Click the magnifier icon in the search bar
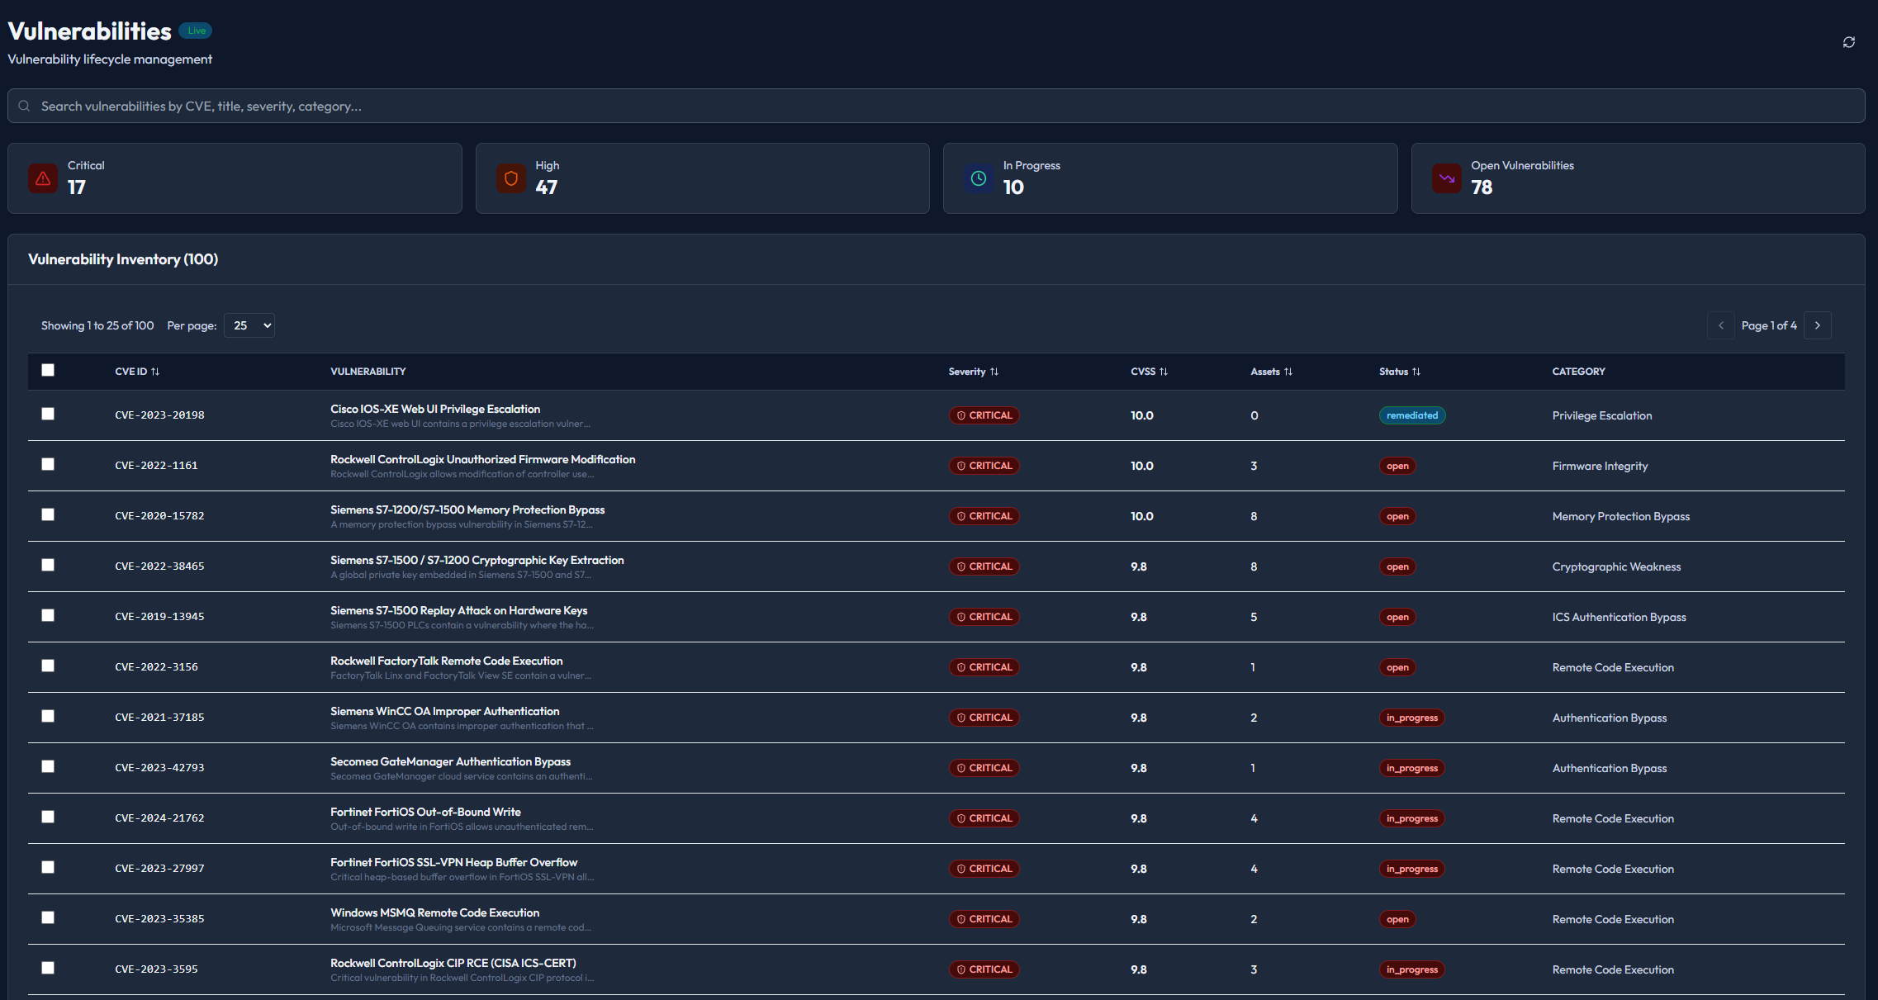 (x=24, y=106)
